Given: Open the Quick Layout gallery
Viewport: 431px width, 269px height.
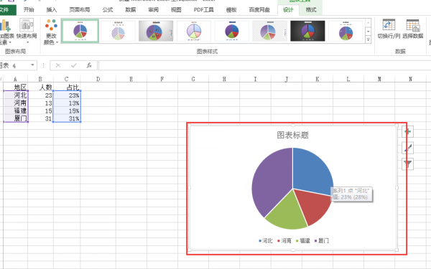Looking at the screenshot, I should coord(27,32).
